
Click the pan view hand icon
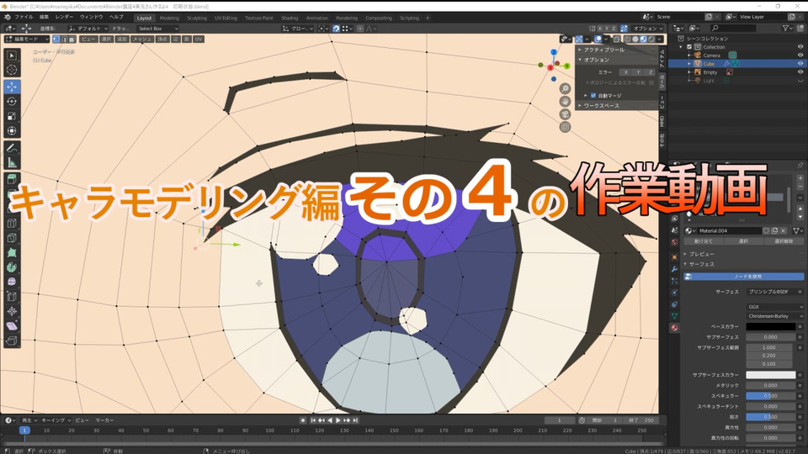pyautogui.click(x=565, y=102)
